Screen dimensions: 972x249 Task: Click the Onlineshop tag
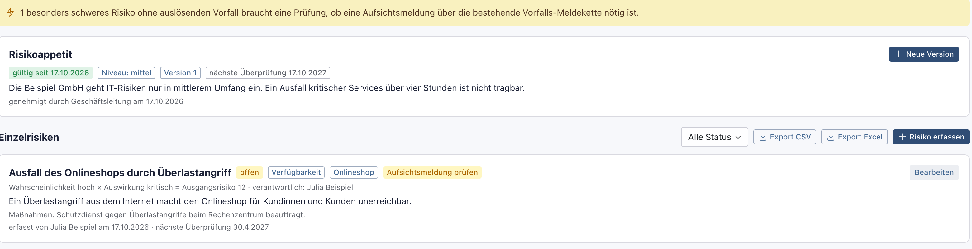coord(354,172)
